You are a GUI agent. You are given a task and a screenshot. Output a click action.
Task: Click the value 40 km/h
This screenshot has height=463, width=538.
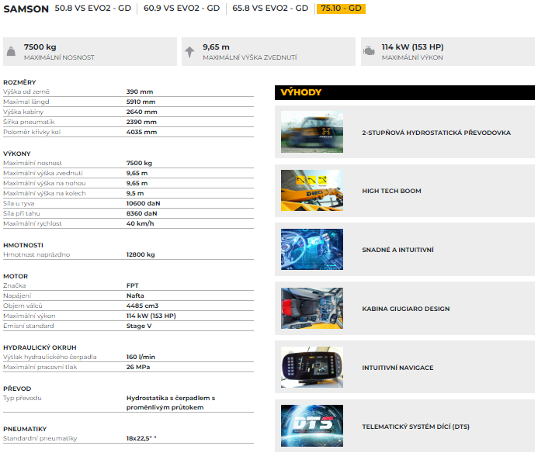[140, 224]
